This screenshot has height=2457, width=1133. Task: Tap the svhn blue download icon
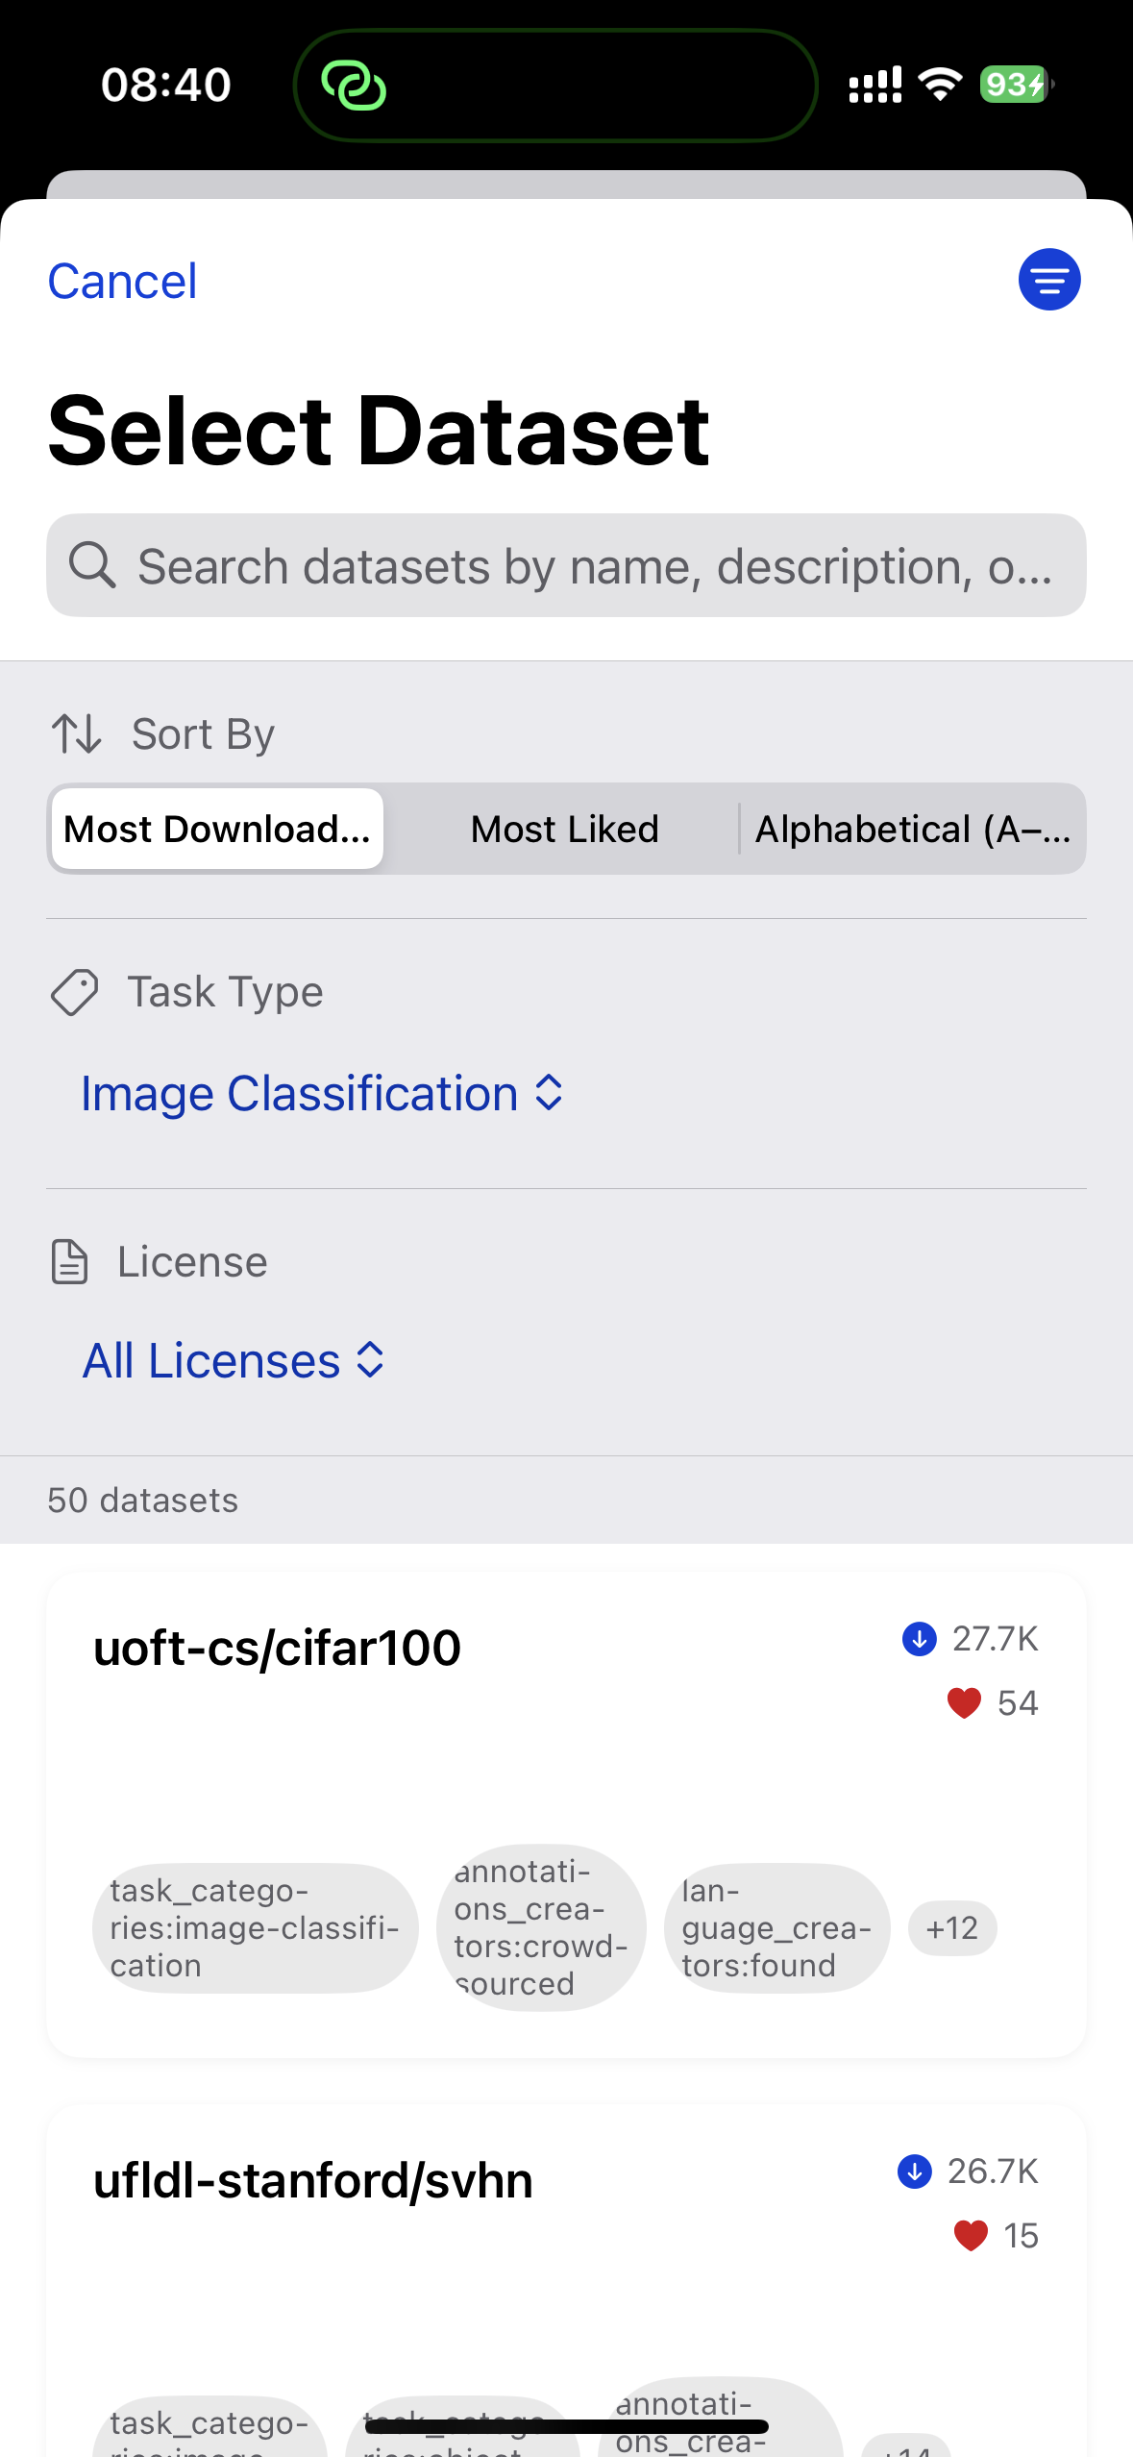pyautogui.click(x=914, y=2172)
